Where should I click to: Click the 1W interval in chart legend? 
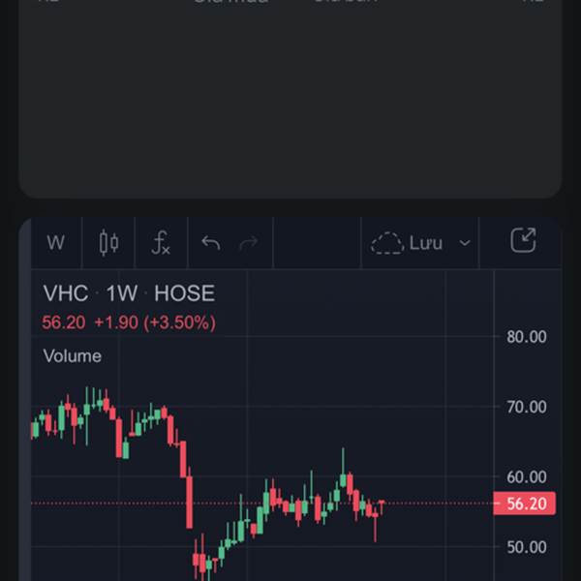(122, 293)
